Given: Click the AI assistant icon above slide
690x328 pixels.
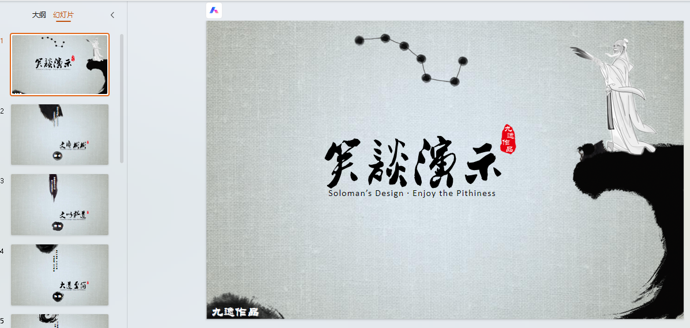Looking at the screenshot, I should (214, 10).
